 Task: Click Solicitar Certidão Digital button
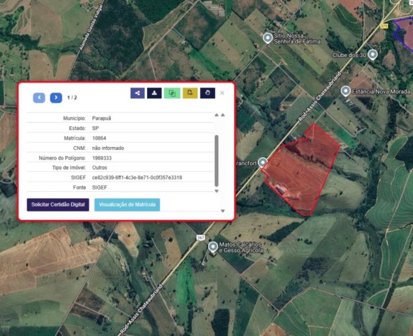pyautogui.click(x=58, y=205)
